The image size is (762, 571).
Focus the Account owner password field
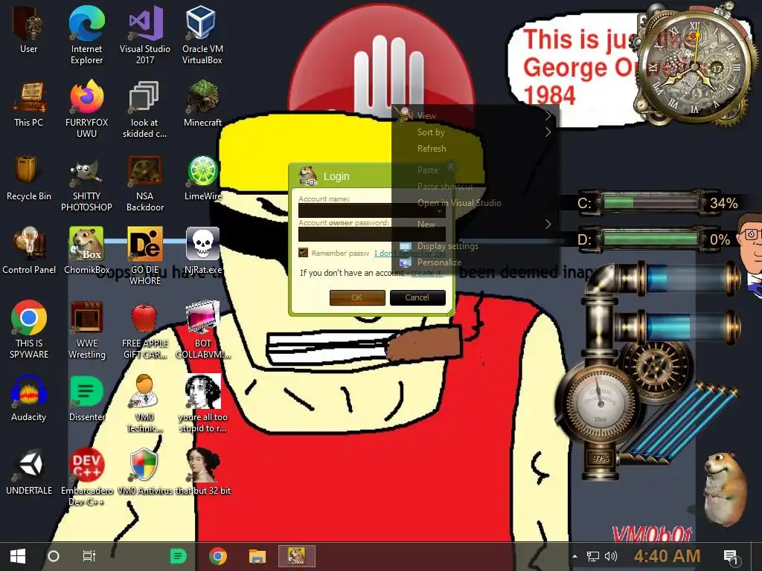pyautogui.click(x=372, y=234)
